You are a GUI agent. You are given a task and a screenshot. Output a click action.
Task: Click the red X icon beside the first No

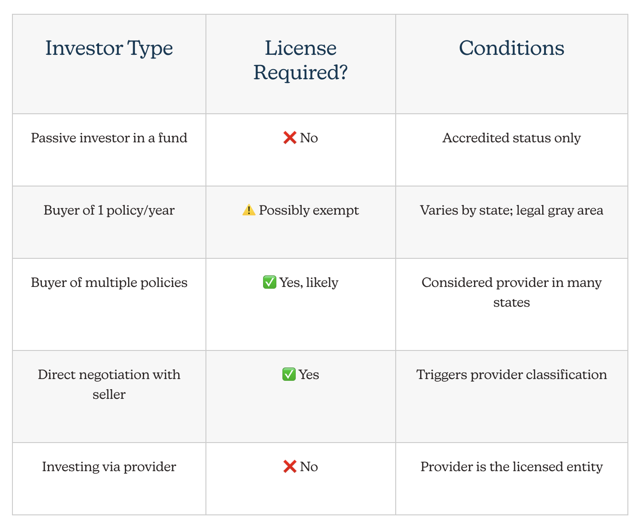point(290,138)
